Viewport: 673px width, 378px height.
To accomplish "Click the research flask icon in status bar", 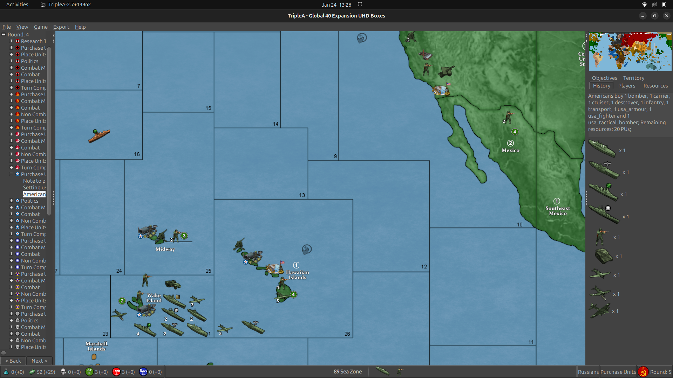I will [x=6, y=372].
